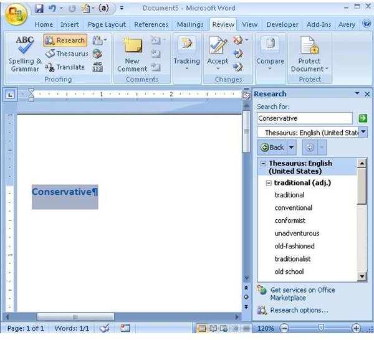
Task: Open the Page Layout tab
Action: [107, 24]
